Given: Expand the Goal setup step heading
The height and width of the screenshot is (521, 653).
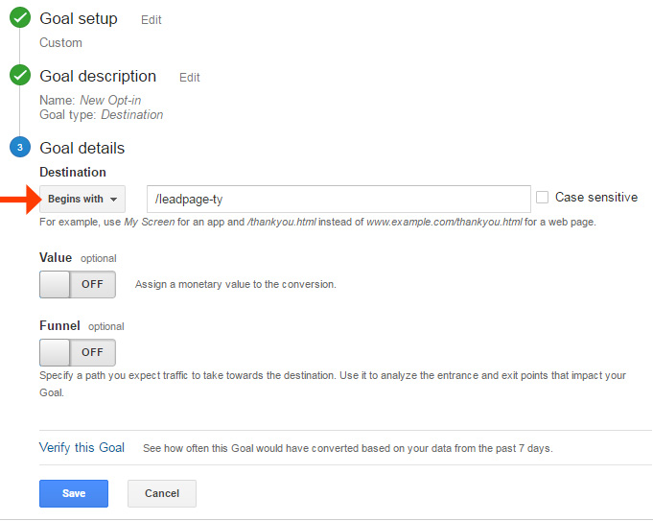Looking at the screenshot, I should [79, 18].
